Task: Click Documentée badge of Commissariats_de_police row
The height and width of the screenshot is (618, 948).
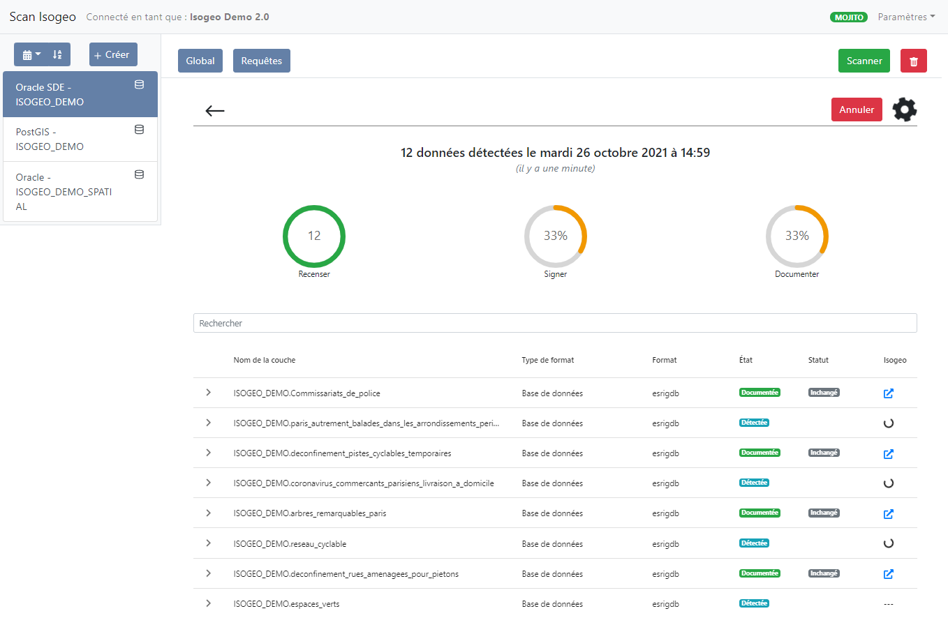Action: point(760,393)
